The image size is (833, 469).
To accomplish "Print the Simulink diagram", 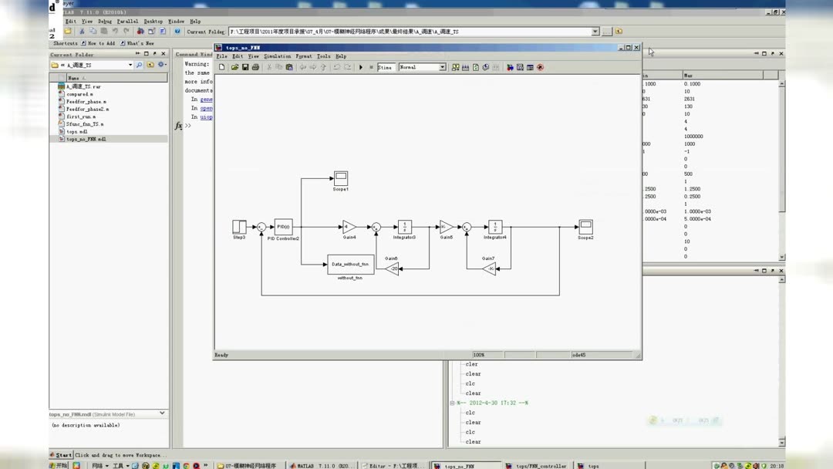I will click(255, 67).
